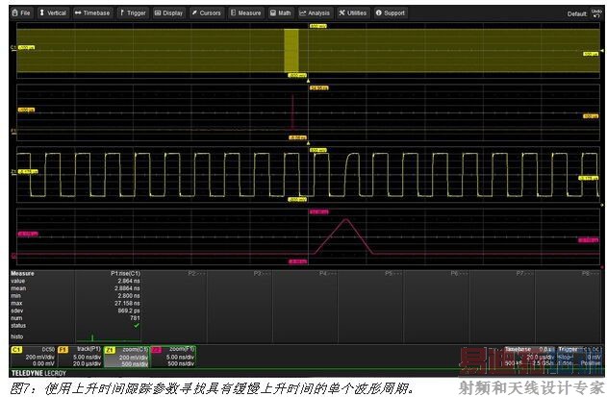The height and width of the screenshot is (397, 607).
Task: Click the trigger level arrow beside C1 grid
Action: 602,51
